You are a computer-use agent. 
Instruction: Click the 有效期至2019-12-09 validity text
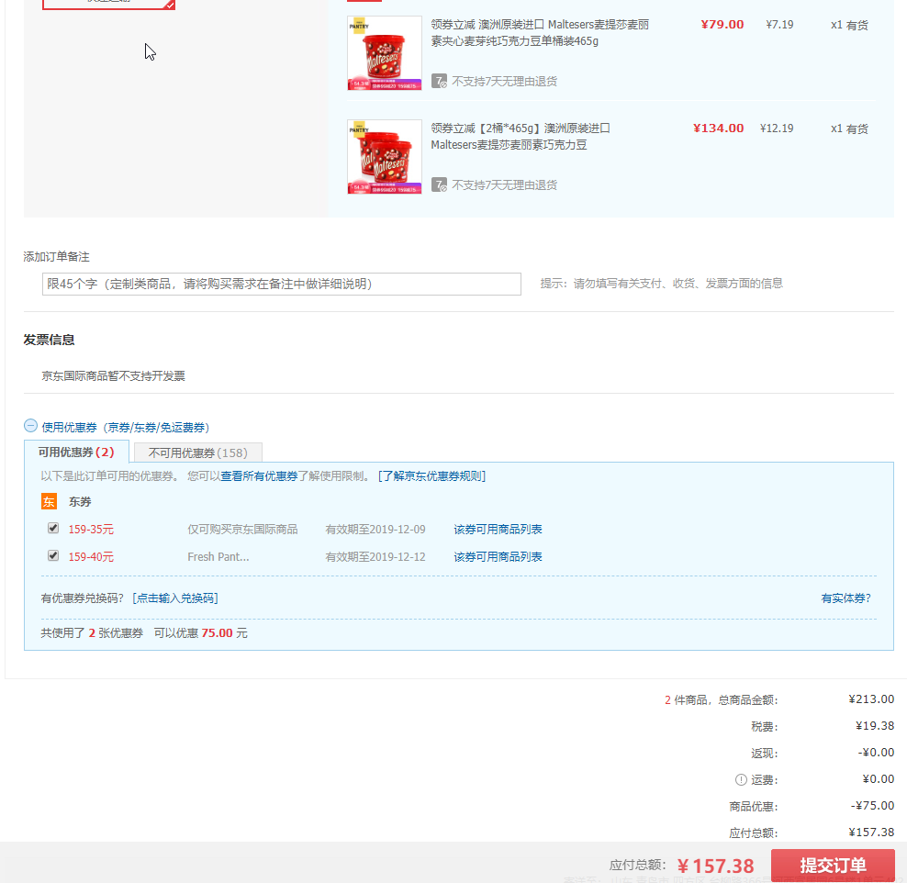point(375,529)
